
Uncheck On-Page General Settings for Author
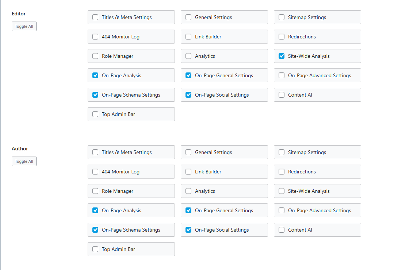coord(188,210)
